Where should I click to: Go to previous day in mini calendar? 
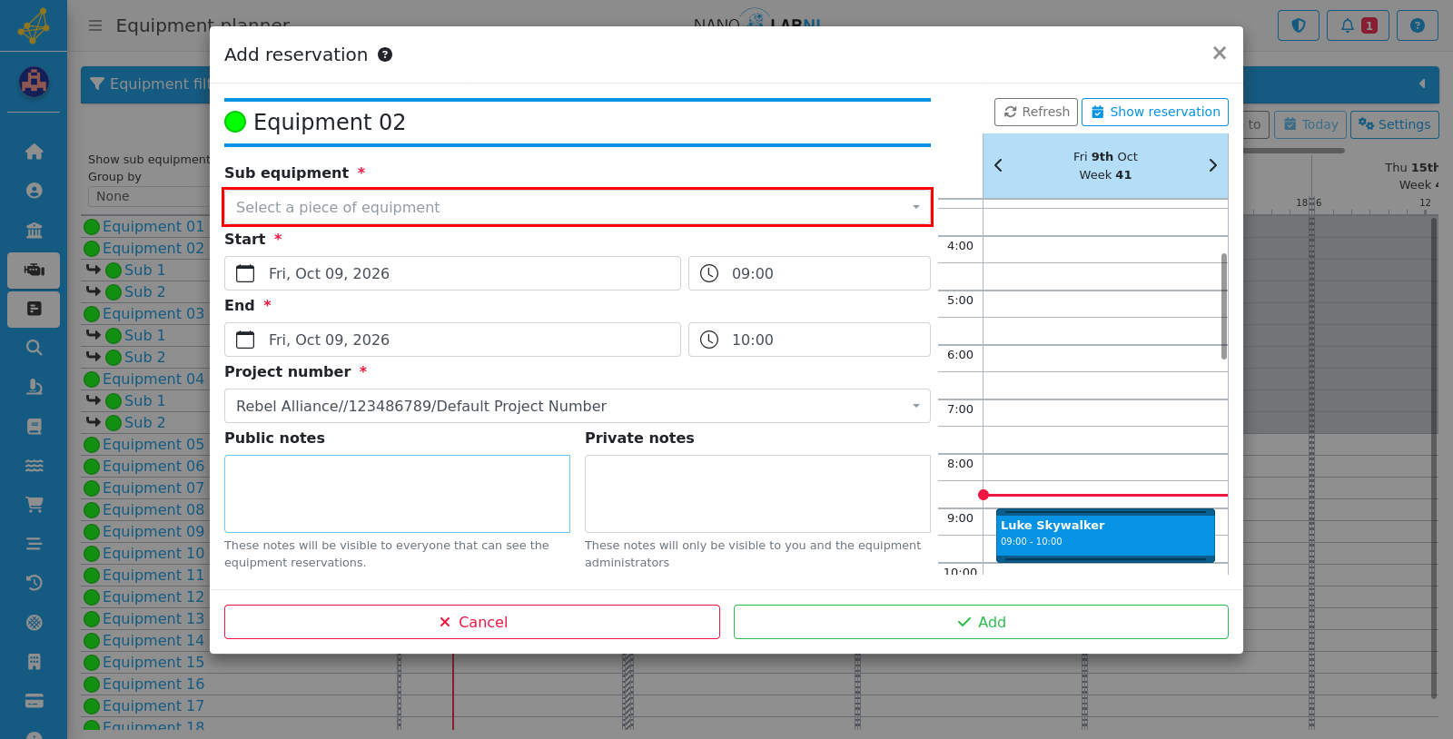point(998,165)
